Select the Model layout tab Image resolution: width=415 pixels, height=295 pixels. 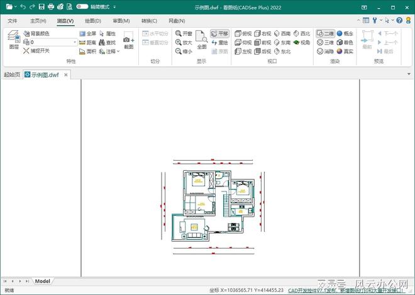(43, 281)
